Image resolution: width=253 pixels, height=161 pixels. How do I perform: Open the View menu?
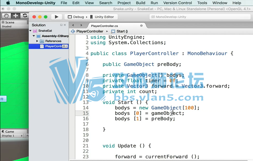click(89, 3)
